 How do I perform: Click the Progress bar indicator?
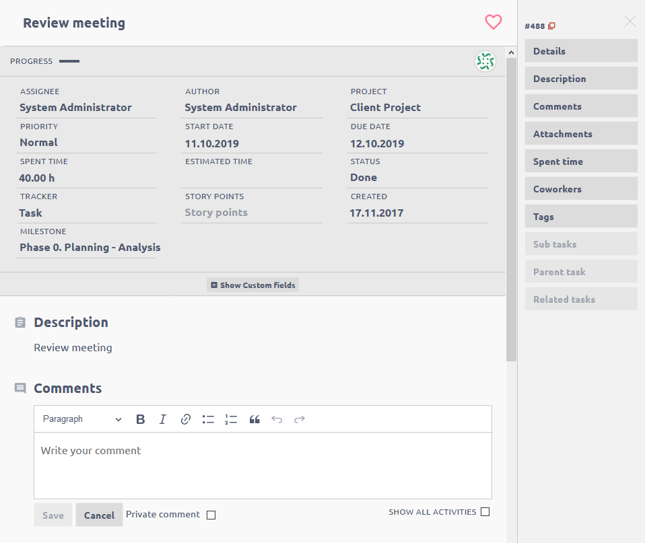point(69,61)
